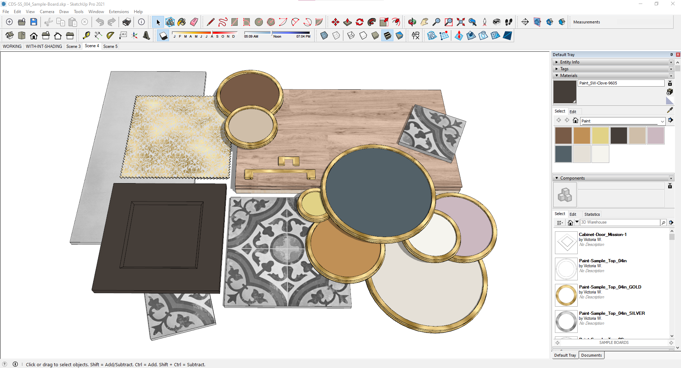Enable X-ray face style

pos(324,35)
